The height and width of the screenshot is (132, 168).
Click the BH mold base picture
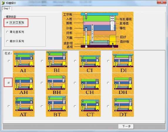point(57,84)
